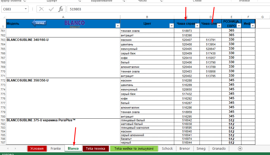Switch to the Условия sheet tab
Screen dimensions: 270x155
(x=37, y=148)
